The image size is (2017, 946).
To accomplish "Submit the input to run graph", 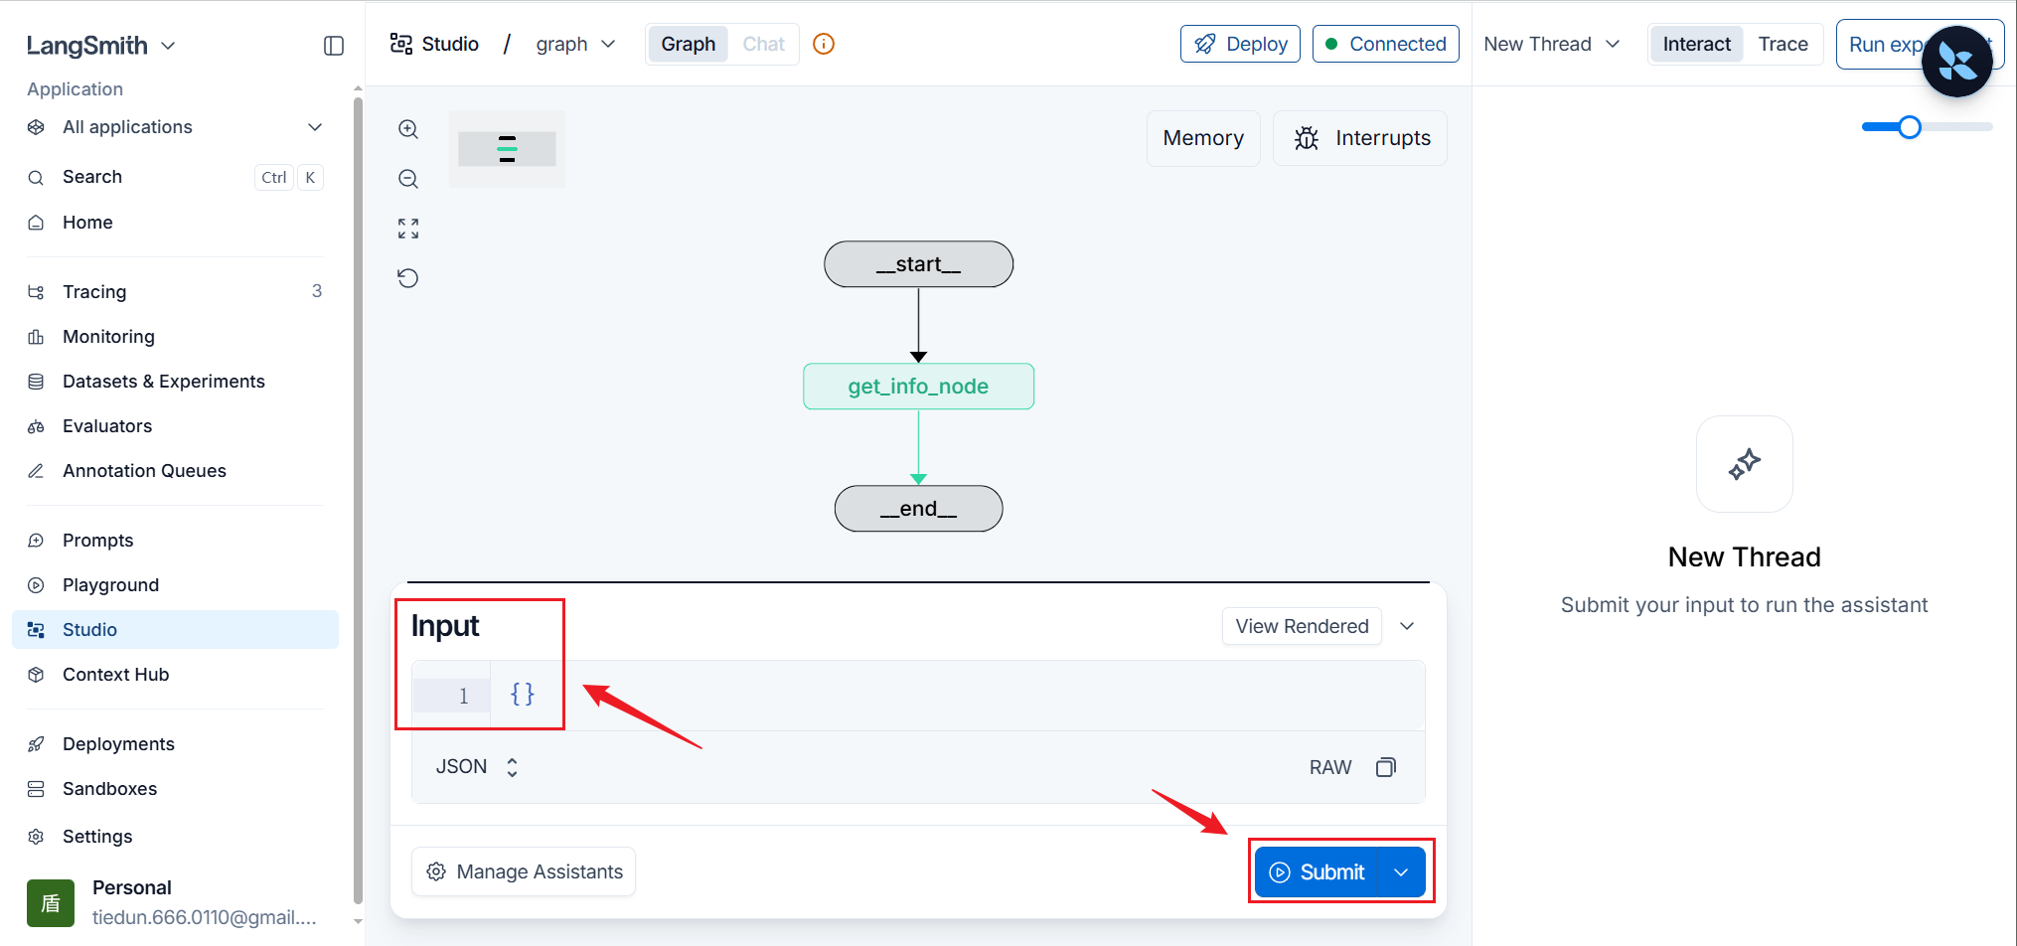I will pos(1319,872).
